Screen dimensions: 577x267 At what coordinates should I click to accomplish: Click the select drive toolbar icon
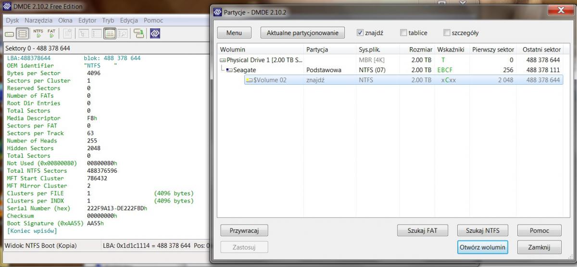[x=9, y=34]
